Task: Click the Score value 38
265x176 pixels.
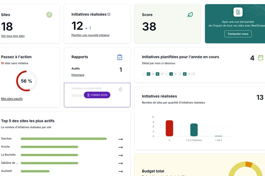Action: pyautogui.click(x=149, y=26)
